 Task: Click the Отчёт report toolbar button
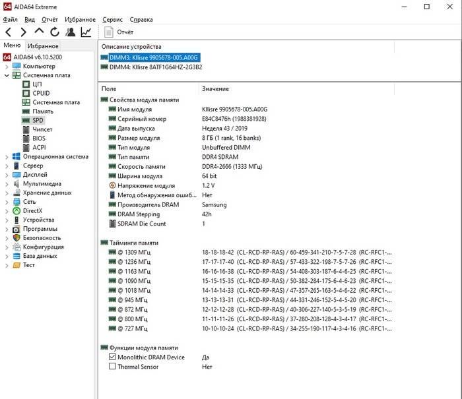(119, 32)
